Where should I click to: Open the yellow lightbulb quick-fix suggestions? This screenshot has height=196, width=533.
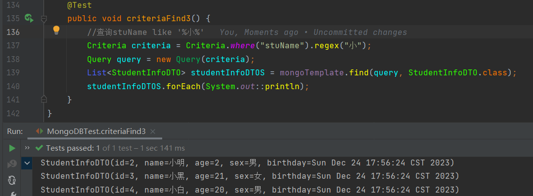[56, 31]
